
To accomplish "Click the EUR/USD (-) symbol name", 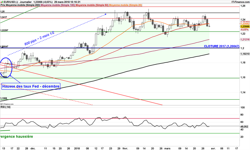I will pos(11,2).
